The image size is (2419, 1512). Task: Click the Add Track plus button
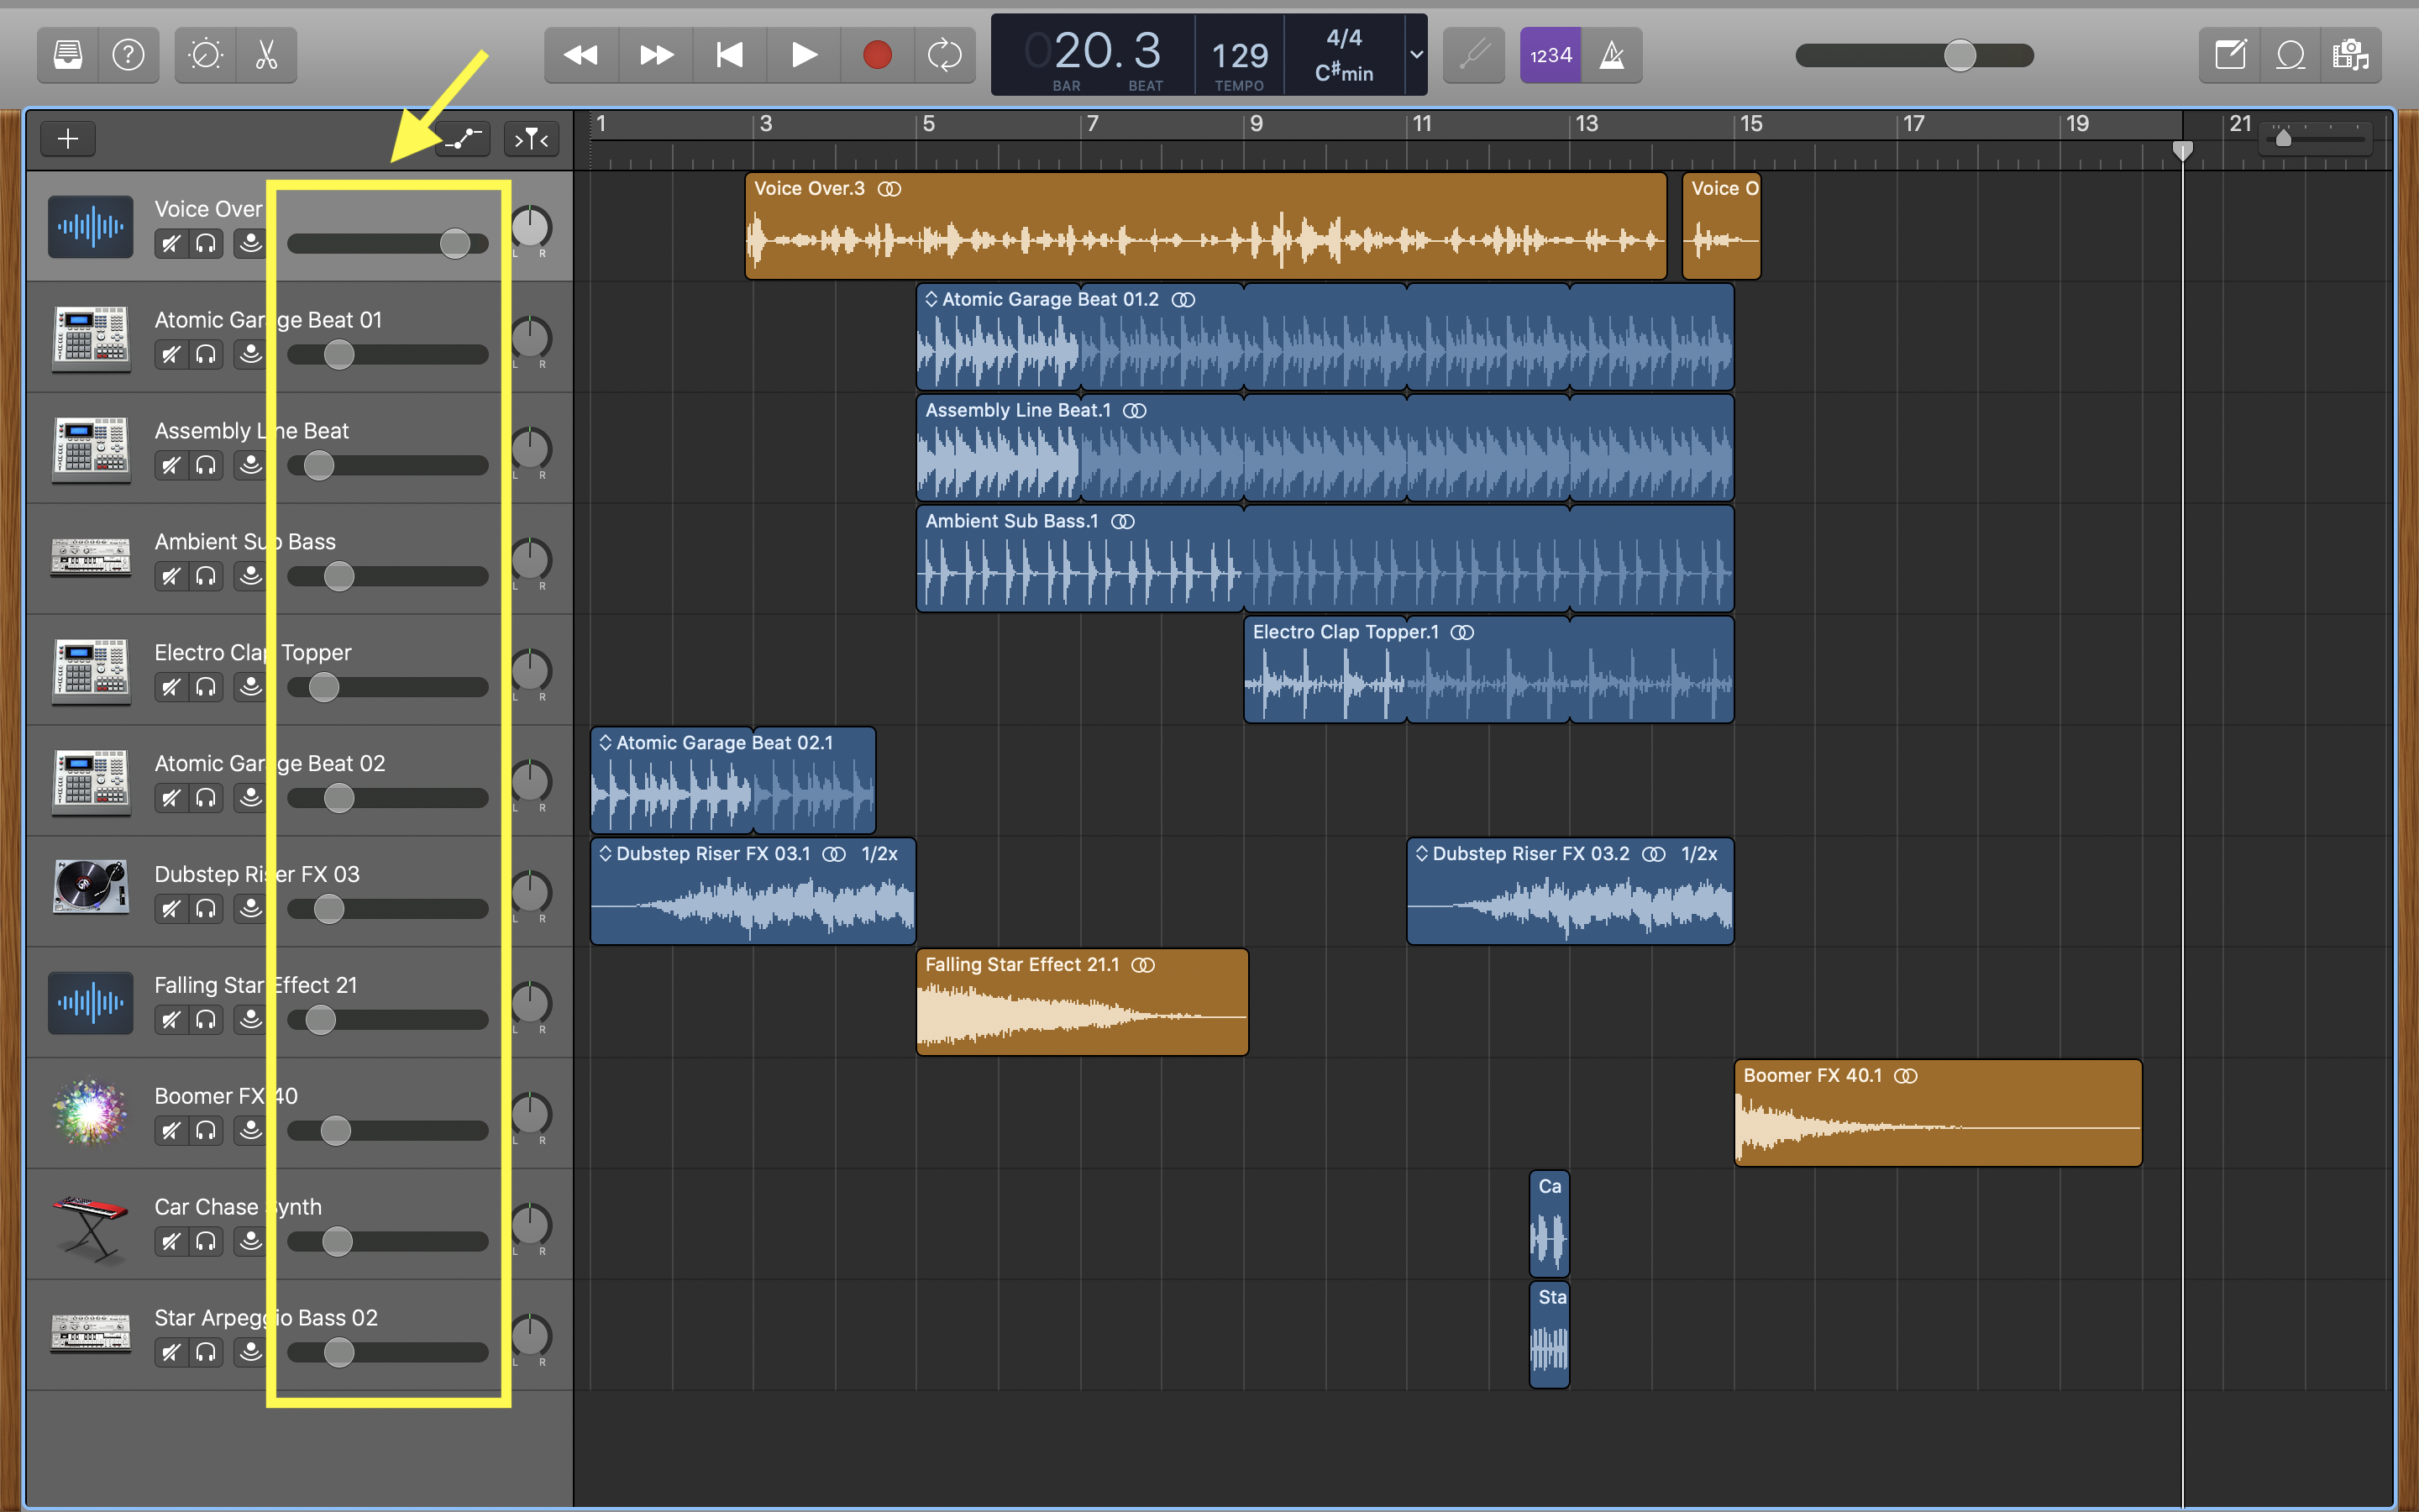(x=66, y=138)
